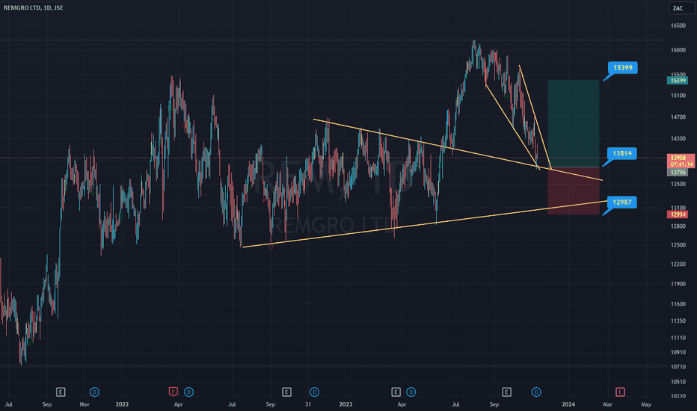
Task: Click the 11110 price axis label
Action: 678,338
